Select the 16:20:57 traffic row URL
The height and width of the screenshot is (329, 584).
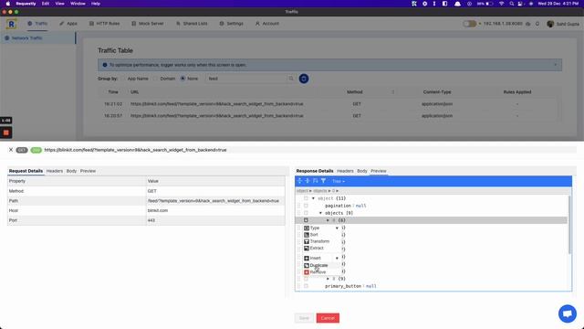(217, 116)
